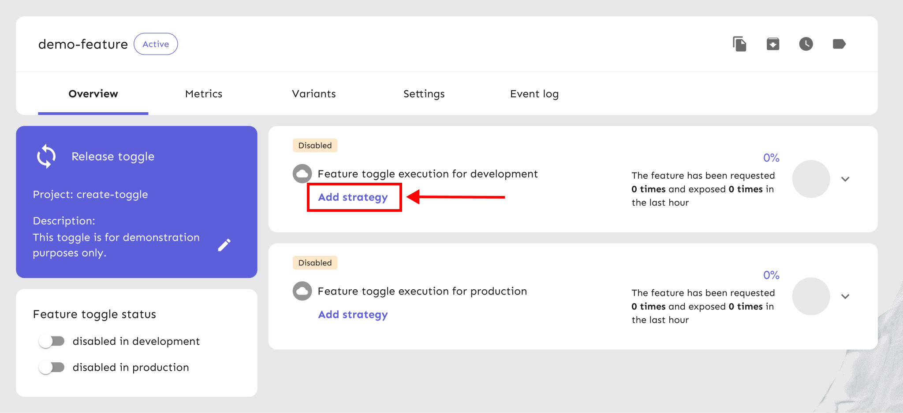This screenshot has height=413, width=903.
Task: Click the Active status badge
Action: click(156, 44)
